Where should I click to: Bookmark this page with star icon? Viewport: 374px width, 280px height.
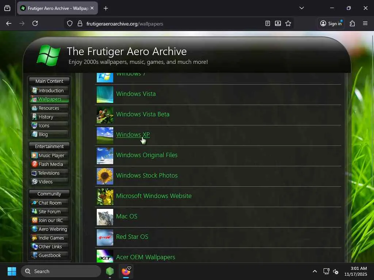point(288,23)
